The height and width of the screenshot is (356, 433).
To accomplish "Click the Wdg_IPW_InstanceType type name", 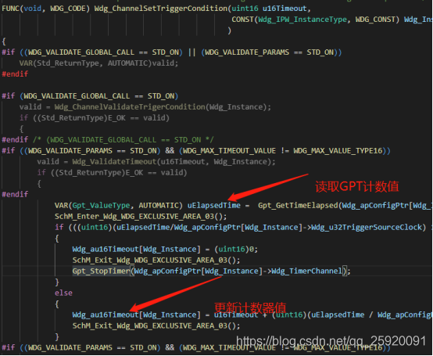I will point(302,20).
